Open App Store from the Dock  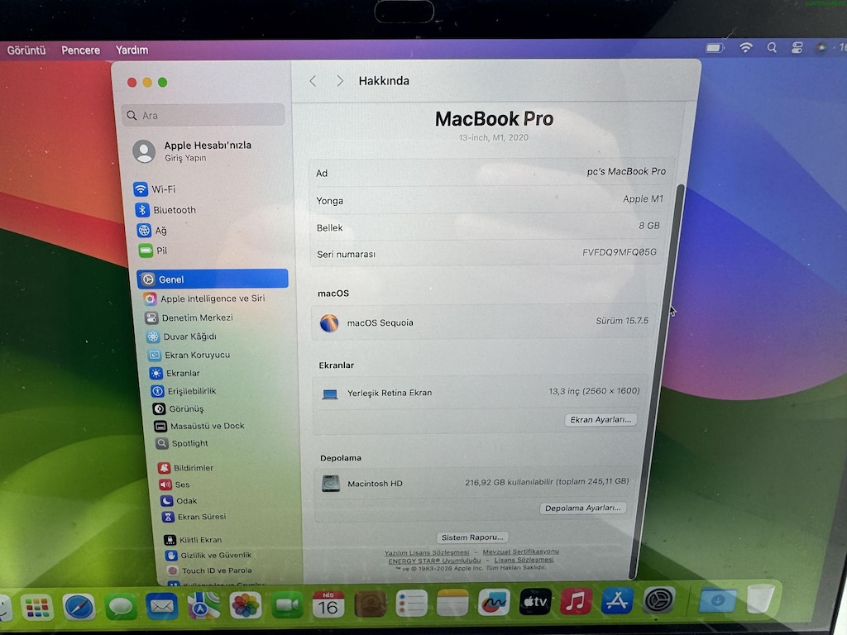pyautogui.click(x=617, y=600)
